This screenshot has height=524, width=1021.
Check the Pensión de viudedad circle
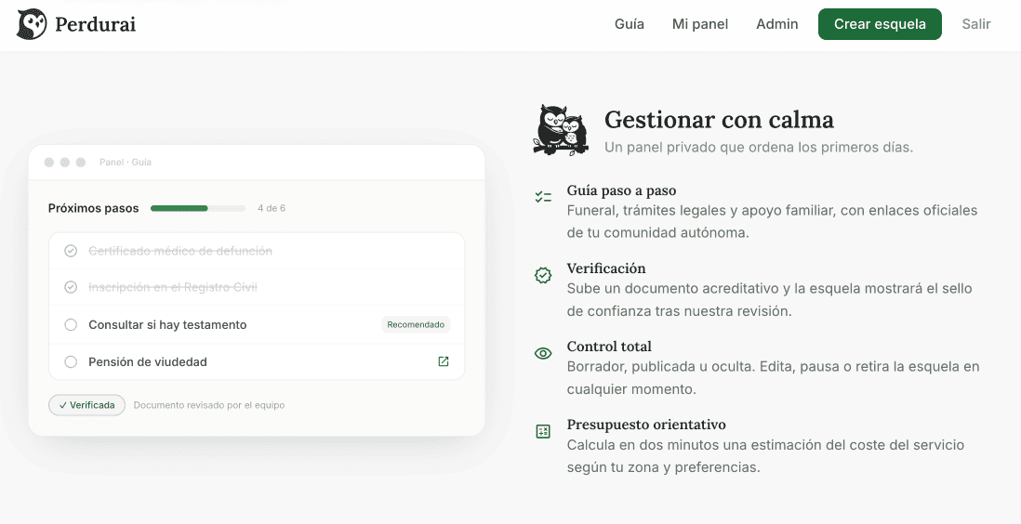pyautogui.click(x=71, y=362)
